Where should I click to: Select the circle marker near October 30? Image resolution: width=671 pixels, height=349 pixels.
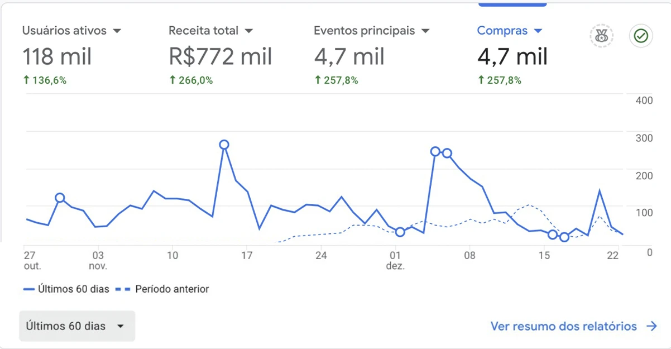(60, 198)
